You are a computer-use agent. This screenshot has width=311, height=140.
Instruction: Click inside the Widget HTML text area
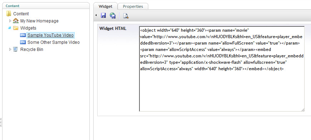tap(222, 69)
